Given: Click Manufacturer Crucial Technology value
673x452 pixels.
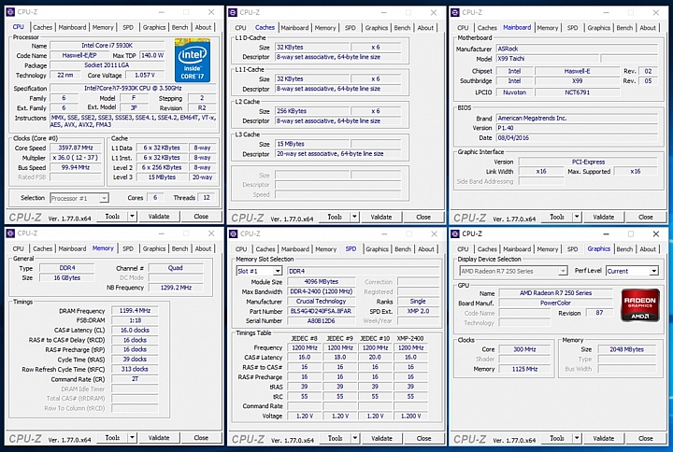Looking at the screenshot, I should click(321, 302).
